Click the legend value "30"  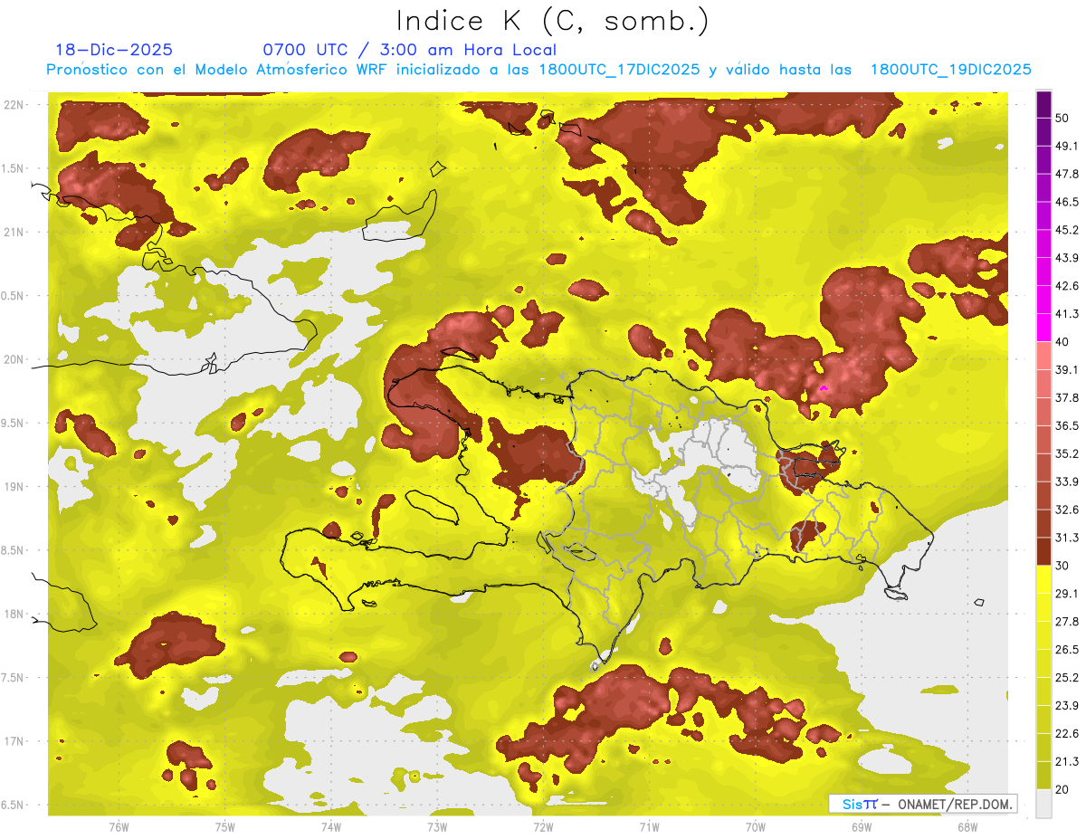pyautogui.click(x=1062, y=566)
